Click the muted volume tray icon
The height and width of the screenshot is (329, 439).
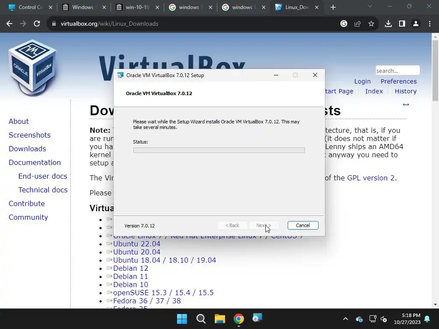click(384, 319)
